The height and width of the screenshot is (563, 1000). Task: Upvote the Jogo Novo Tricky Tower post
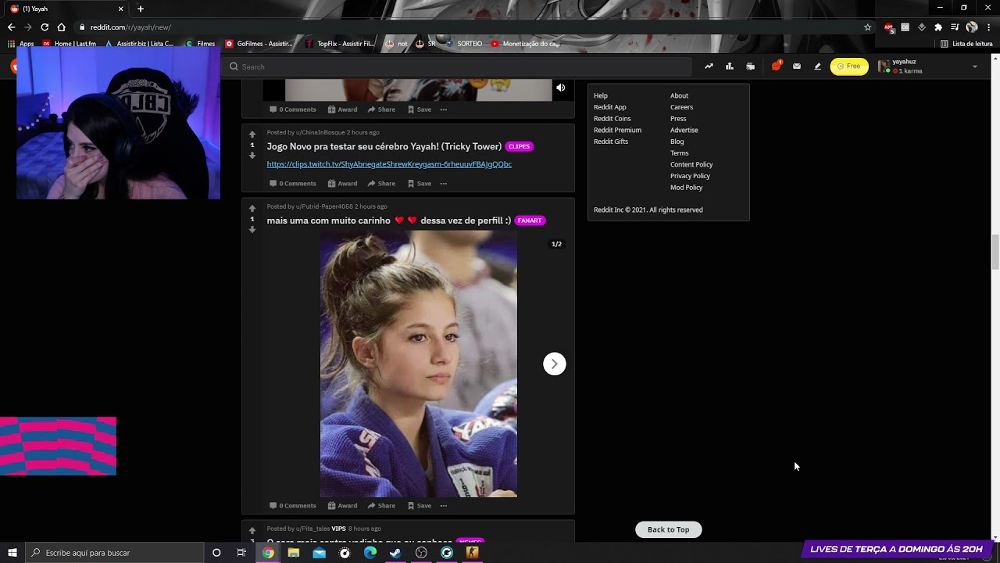coord(252,134)
